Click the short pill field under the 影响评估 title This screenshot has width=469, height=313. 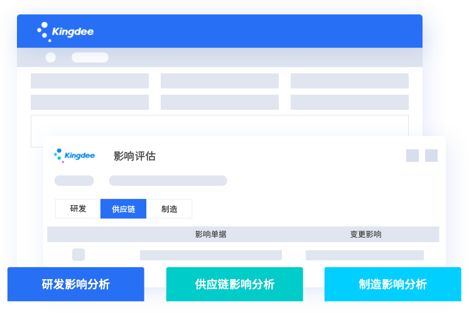pos(74,181)
